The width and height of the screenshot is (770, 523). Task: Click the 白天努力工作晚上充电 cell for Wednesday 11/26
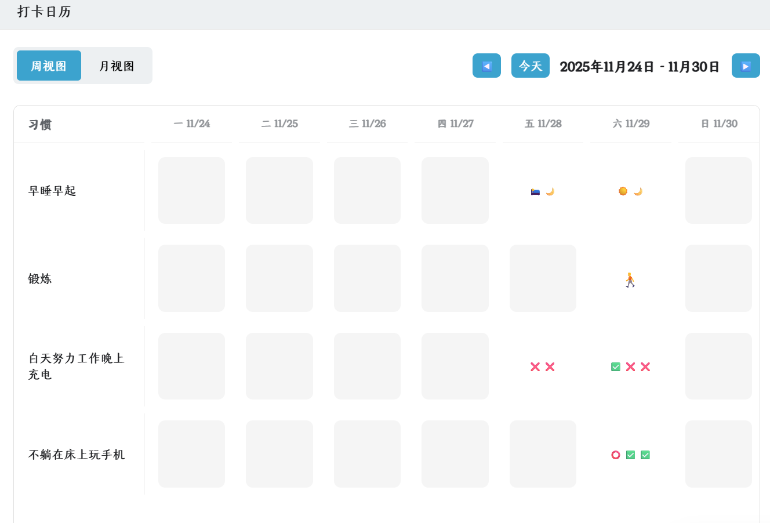click(x=367, y=366)
